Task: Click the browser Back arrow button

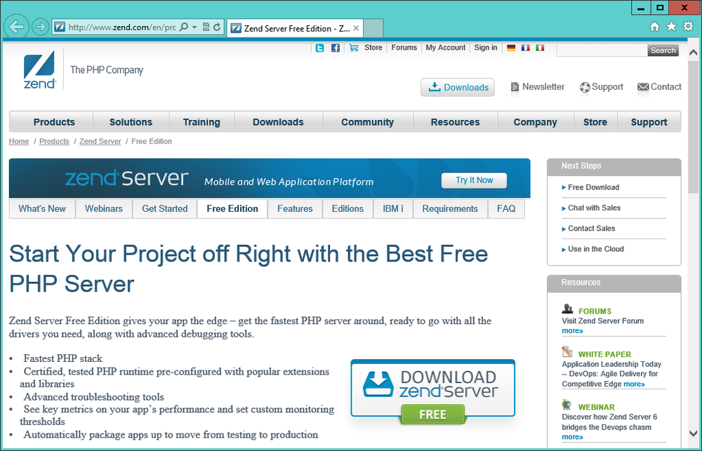Action: coord(17,27)
